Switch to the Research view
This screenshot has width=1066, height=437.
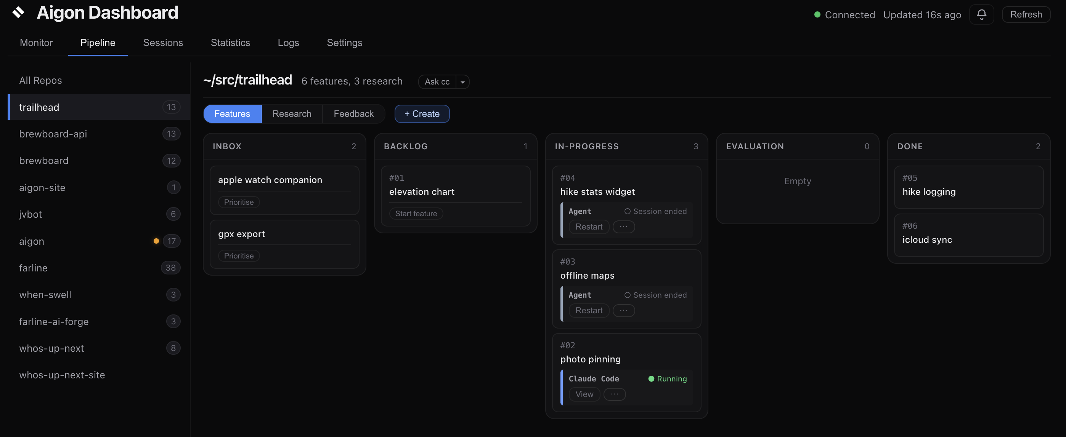(x=292, y=113)
